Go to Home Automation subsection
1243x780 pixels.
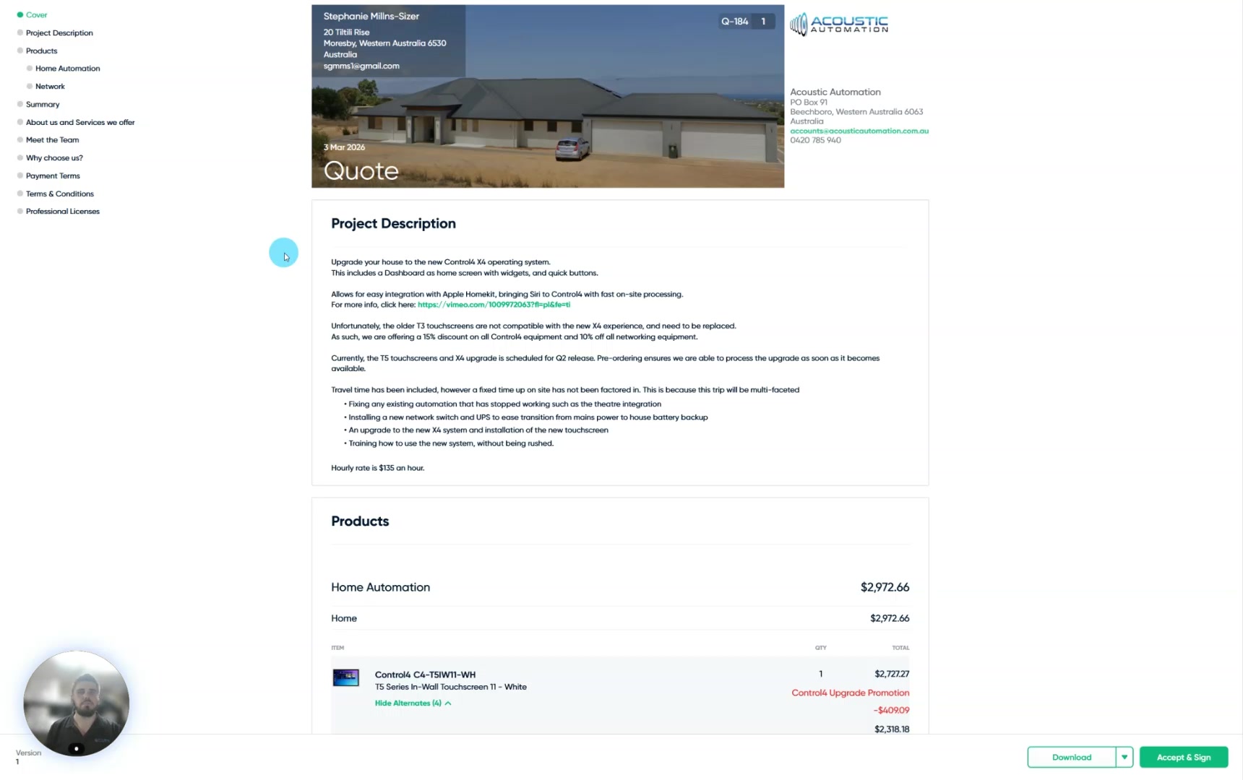[67, 69]
